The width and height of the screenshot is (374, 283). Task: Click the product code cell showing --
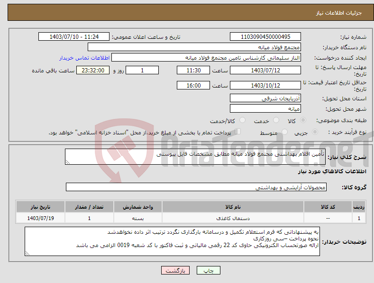point(328,218)
